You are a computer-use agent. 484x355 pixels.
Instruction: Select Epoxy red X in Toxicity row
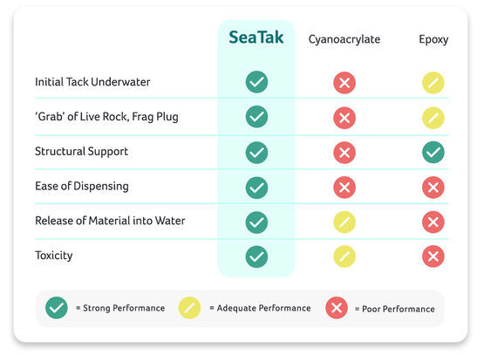433,256
